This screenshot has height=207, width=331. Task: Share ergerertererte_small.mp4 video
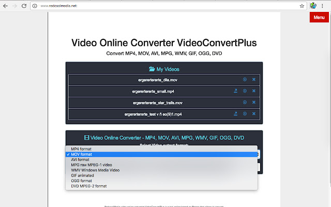pyautogui.click(x=236, y=91)
